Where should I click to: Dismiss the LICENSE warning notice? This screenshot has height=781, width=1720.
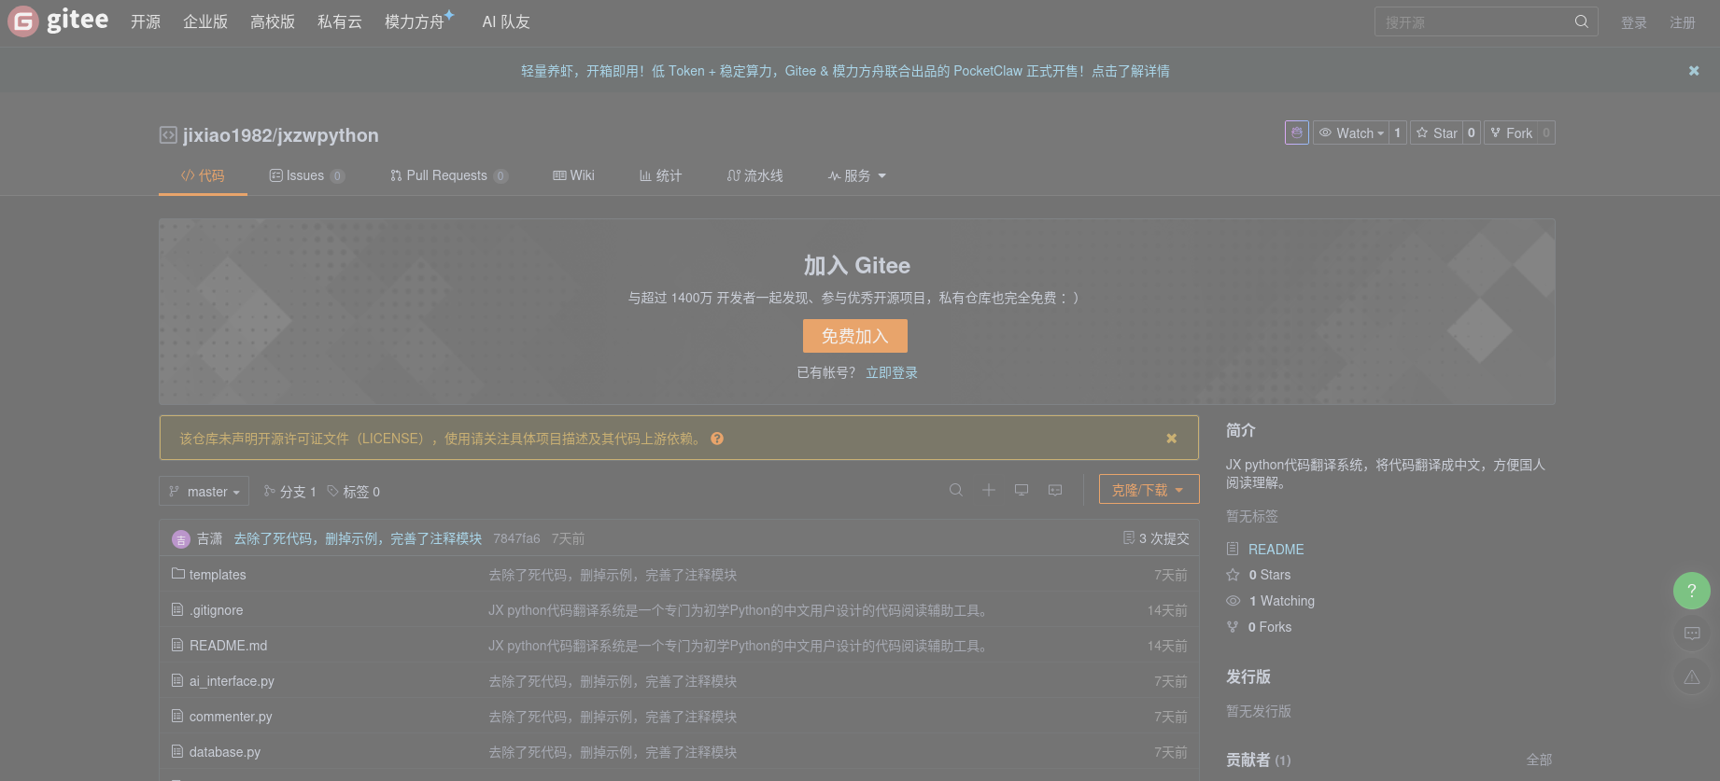1171,439
